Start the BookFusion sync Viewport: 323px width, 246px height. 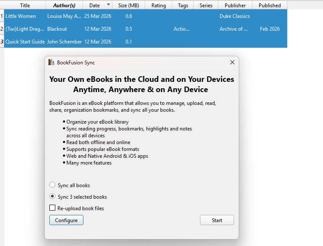(217, 220)
